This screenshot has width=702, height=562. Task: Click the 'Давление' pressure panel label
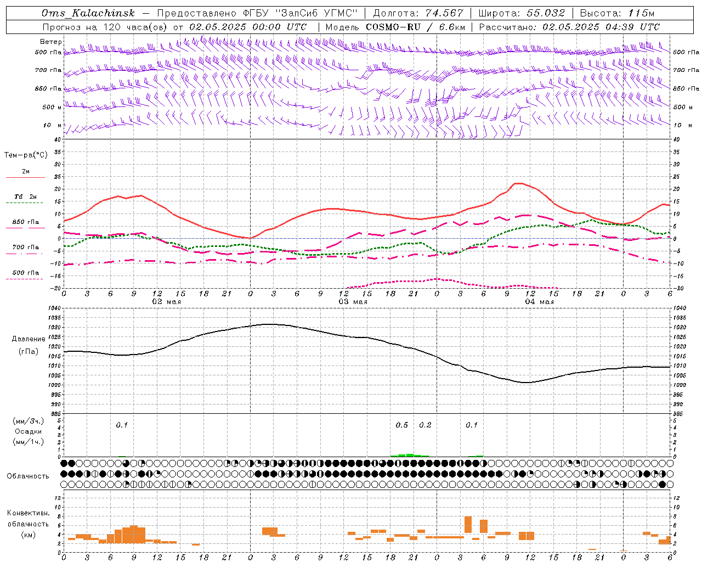click(x=29, y=339)
